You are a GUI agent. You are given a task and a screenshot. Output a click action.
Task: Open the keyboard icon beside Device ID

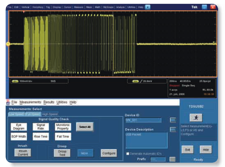173,120
